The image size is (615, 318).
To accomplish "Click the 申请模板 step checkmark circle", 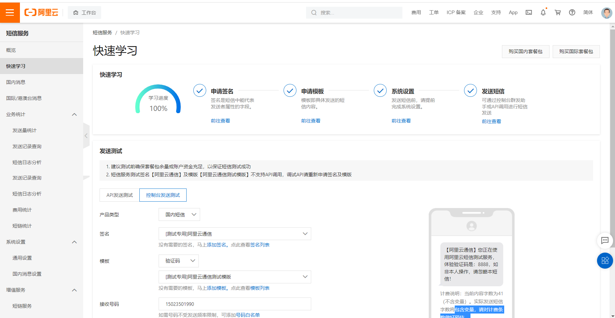I will tap(290, 91).
